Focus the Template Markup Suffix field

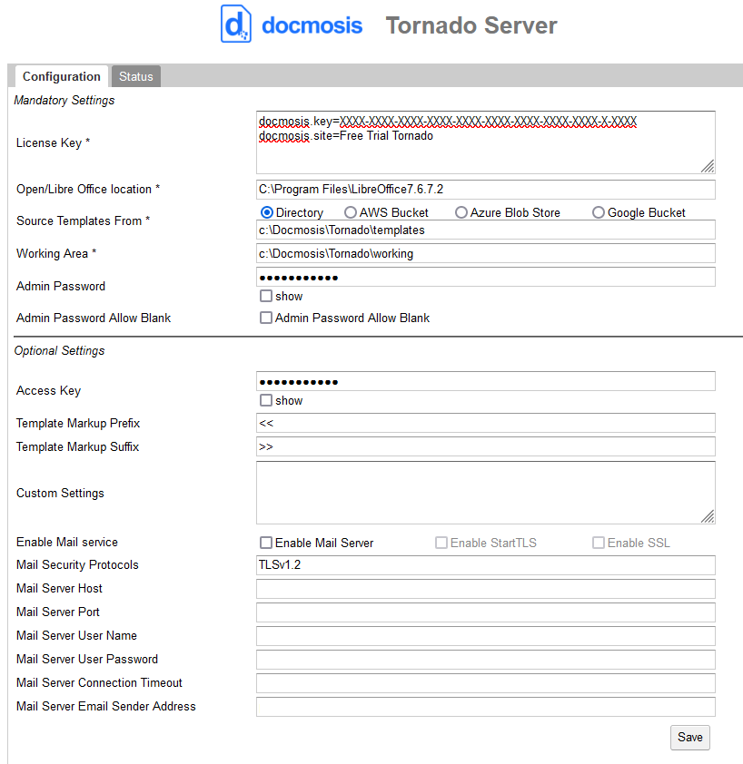click(485, 446)
